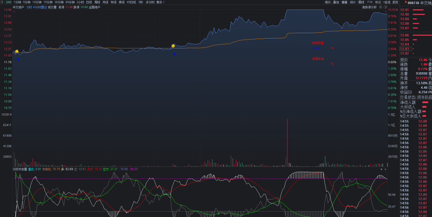Toggle the 分时 label in chart header
The height and width of the screenshot is (217, 432).
tap(29, 7)
